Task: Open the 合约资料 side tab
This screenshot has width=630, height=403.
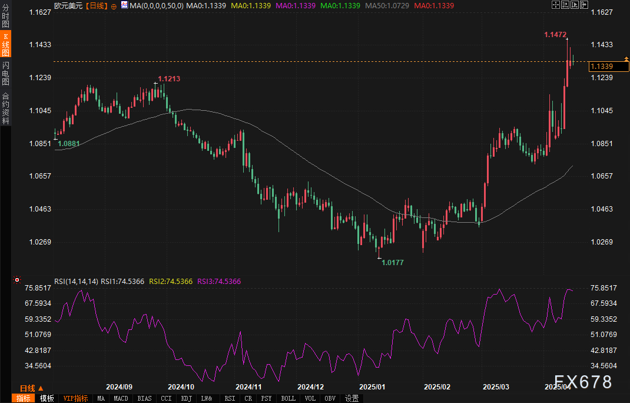Action: [x=5, y=108]
